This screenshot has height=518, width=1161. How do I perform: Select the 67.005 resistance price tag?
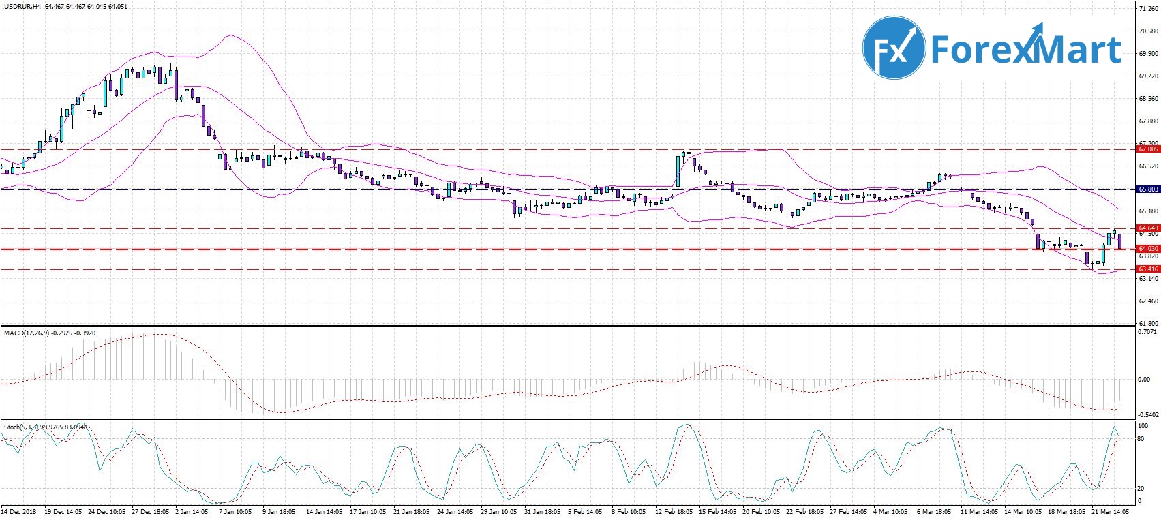pos(1148,149)
